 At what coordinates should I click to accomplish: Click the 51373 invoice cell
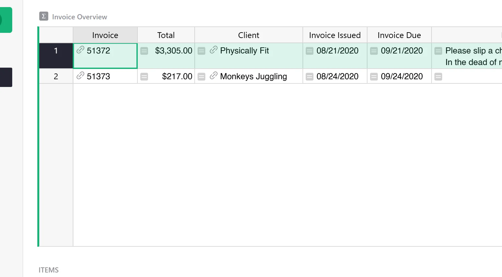pyautogui.click(x=105, y=76)
